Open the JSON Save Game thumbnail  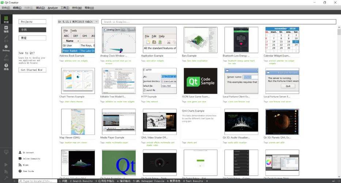pos(201,81)
